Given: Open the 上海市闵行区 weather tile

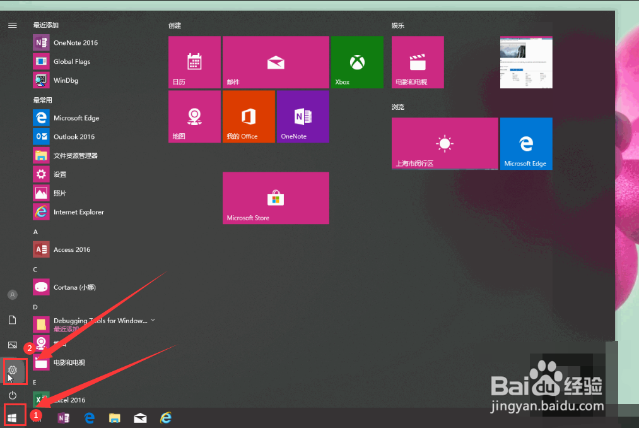Looking at the screenshot, I should pos(445,144).
